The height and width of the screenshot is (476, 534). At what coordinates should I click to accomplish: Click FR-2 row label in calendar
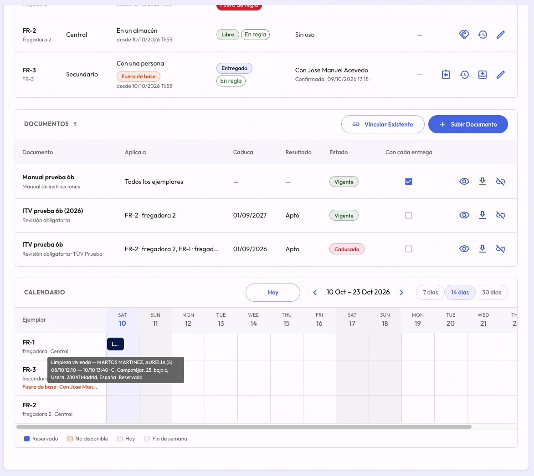coord(61,409)
